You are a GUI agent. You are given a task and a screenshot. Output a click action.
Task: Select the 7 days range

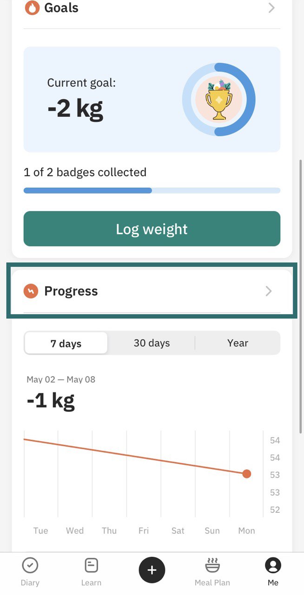click(x=66, y=344)
